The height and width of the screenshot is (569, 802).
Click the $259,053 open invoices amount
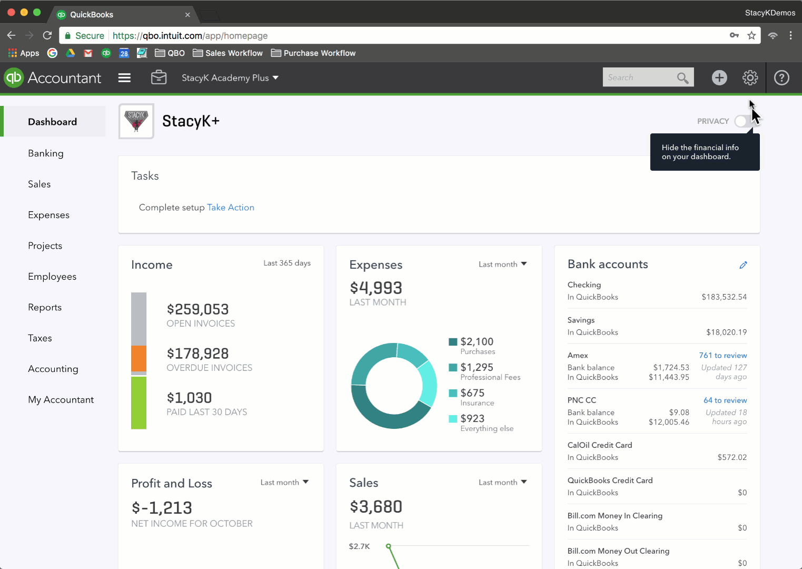point(198,309)
